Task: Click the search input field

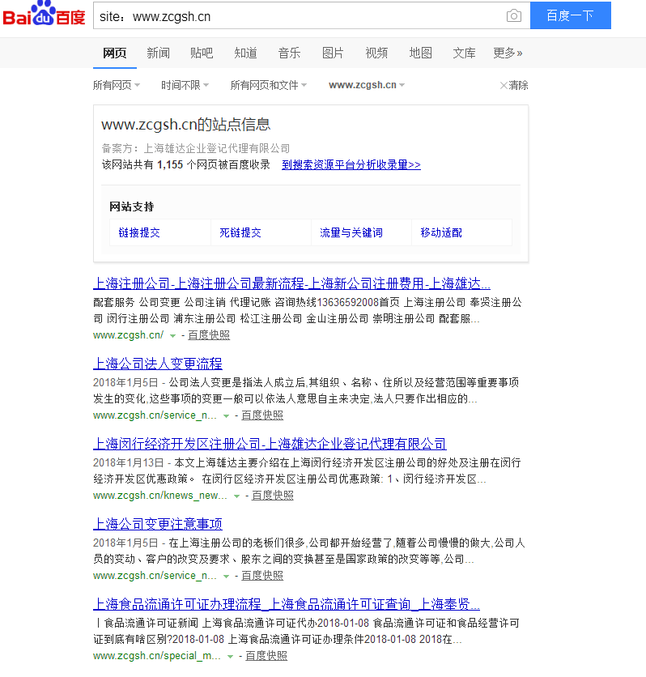Action: click(295, 16)
